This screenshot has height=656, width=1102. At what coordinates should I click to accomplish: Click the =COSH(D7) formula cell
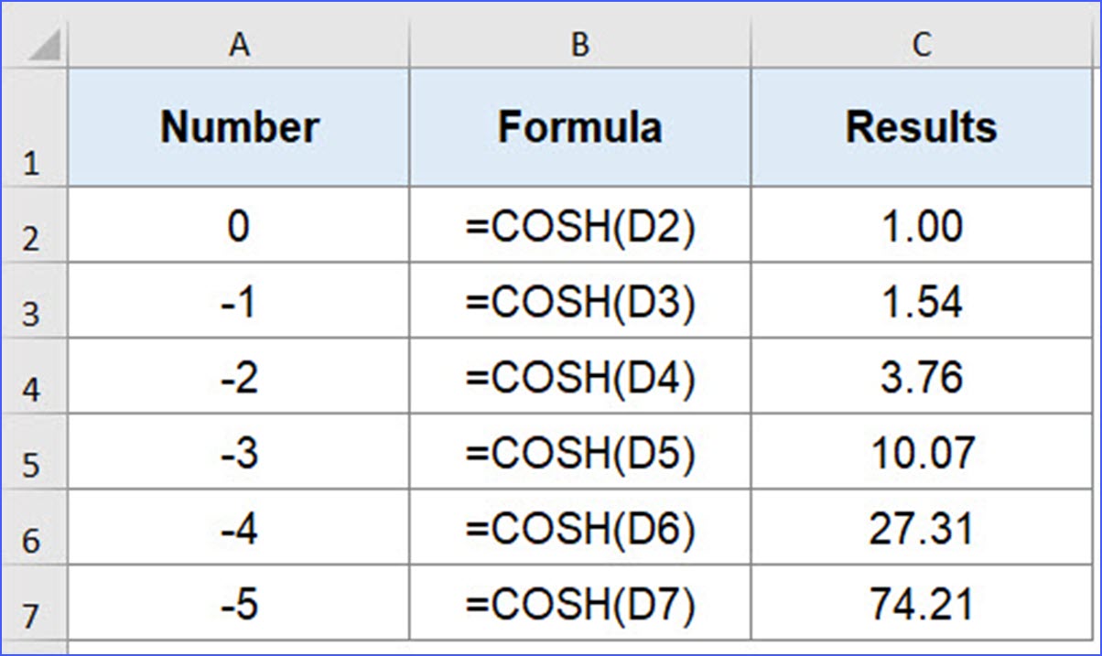pos(580,604)
